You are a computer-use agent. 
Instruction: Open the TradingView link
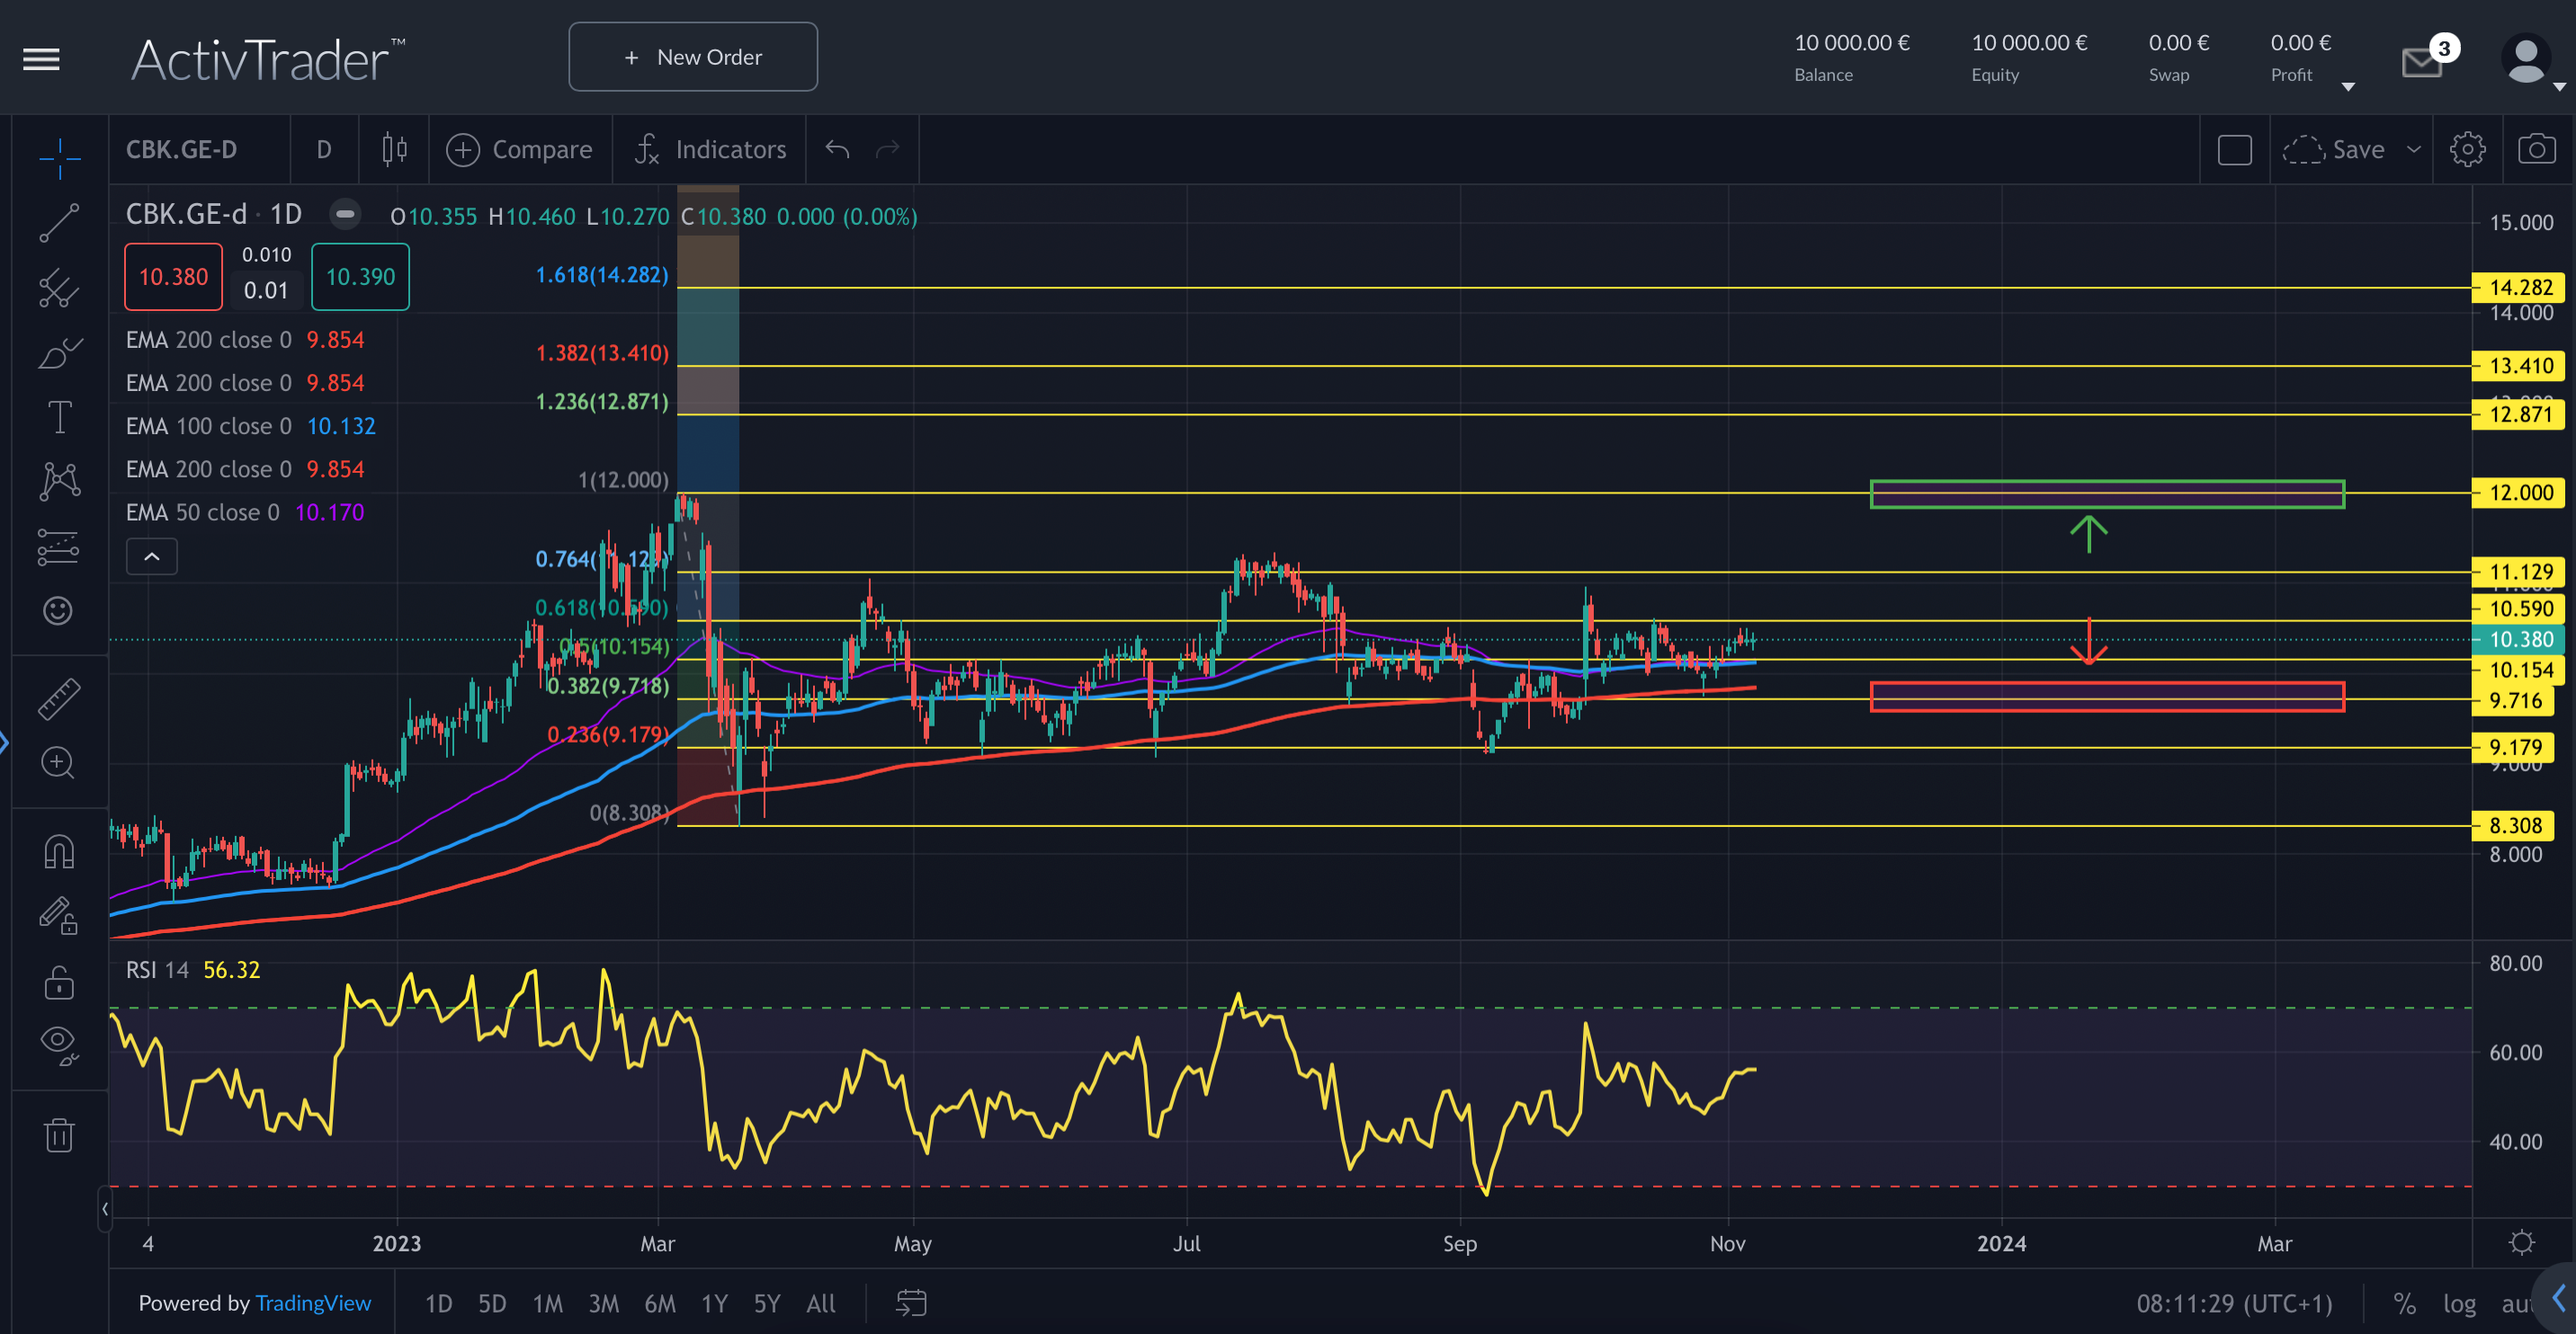click(x=313, y=1303)
